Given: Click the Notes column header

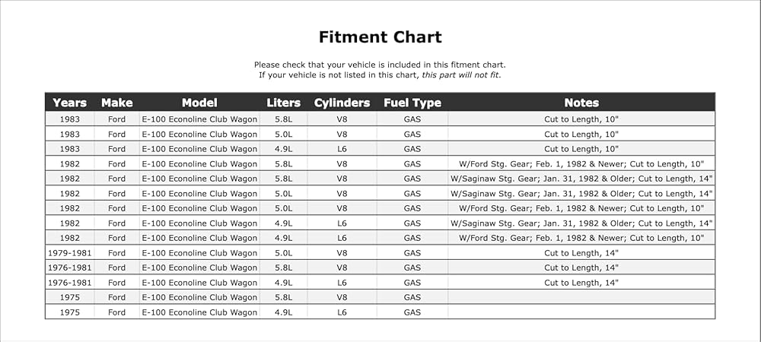Looking at the screenshot, I should 581,103.
